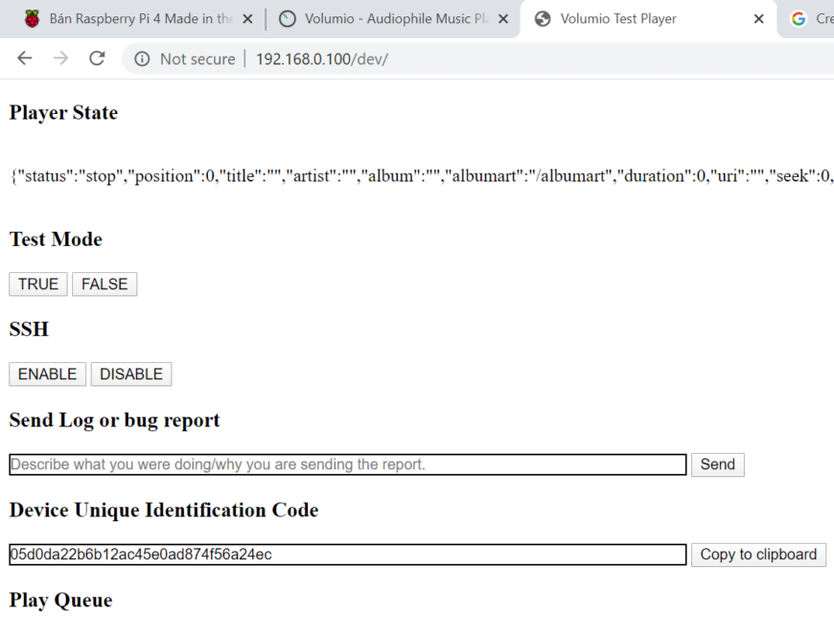Set Test Mode to FALSE
Viewport: 834px width, 636px height.
(x=104, y=284)
